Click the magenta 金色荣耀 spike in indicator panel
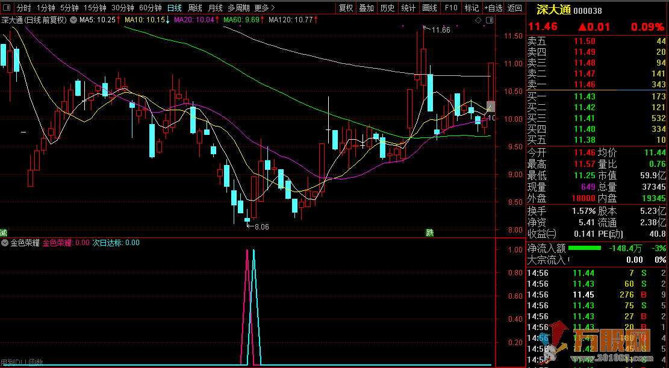Image resolution: width=669 pixels, height=368 pixels. (x=247, y=307)
